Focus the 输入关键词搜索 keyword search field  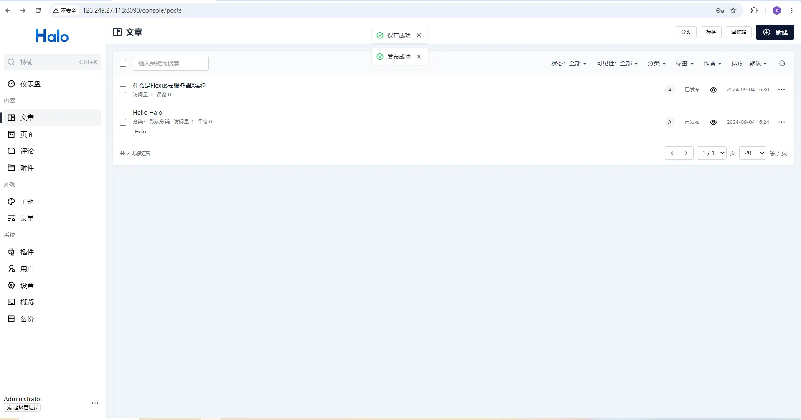tap(170, 63)
